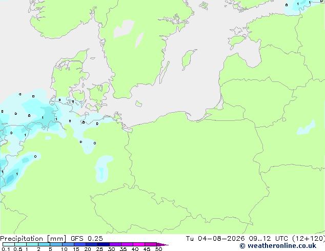Viewport: 325px width, 251px height.
Task: Click the magenta 40 mm legend swatch
Action: pos(139,244)
